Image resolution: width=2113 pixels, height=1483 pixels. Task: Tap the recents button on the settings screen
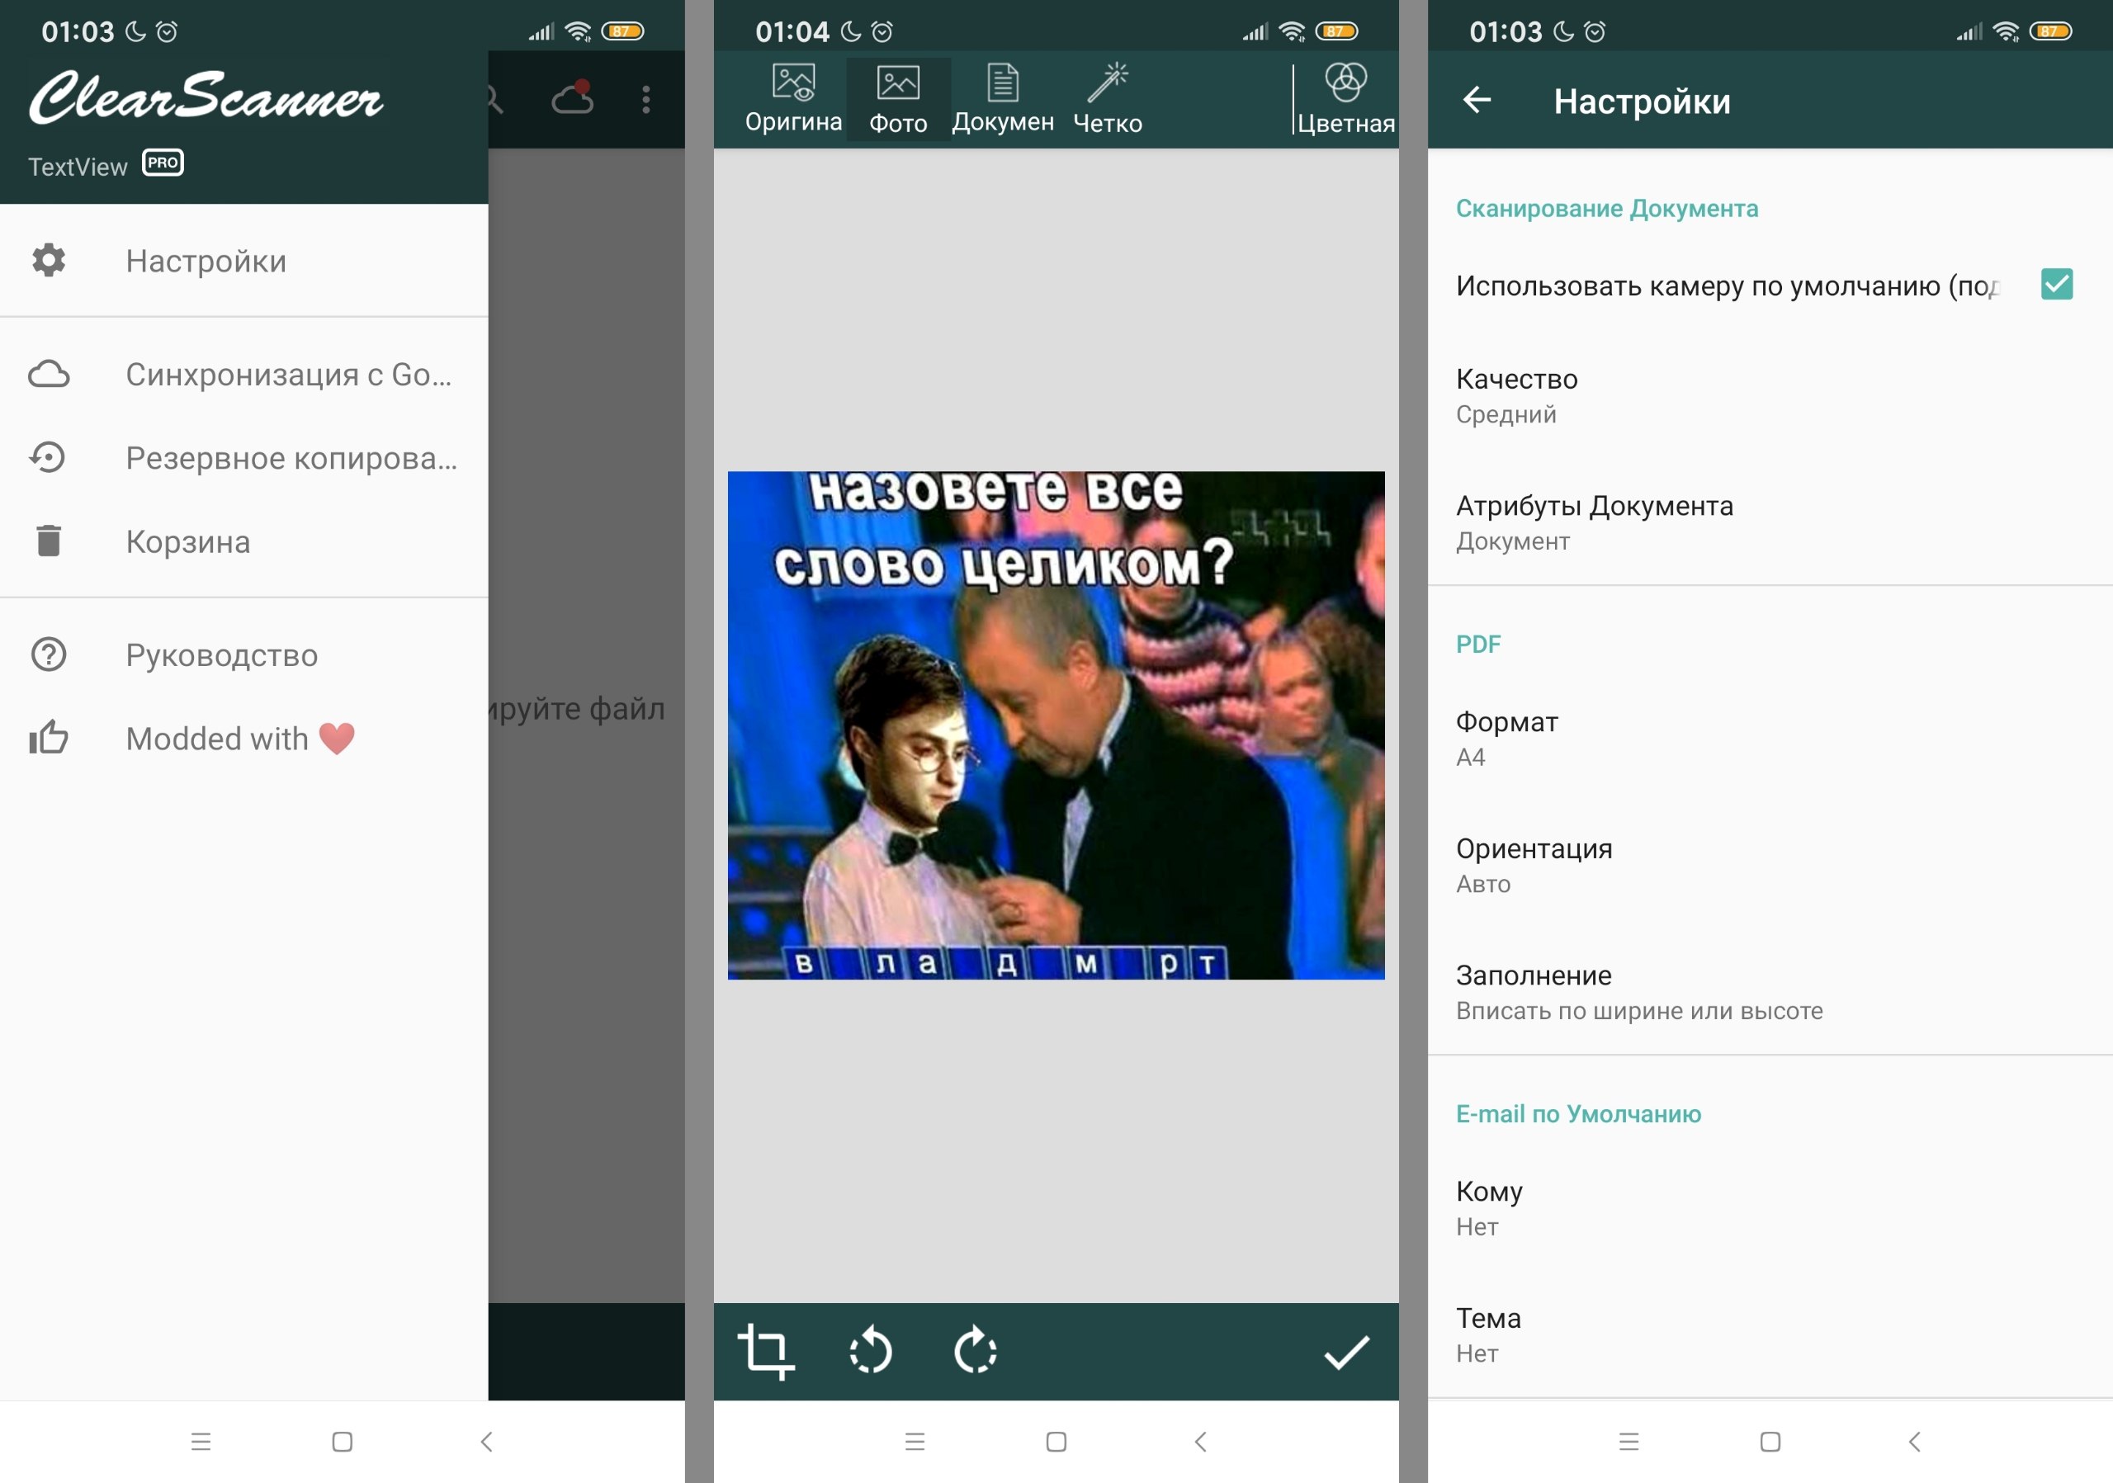coord(1629,1442)
